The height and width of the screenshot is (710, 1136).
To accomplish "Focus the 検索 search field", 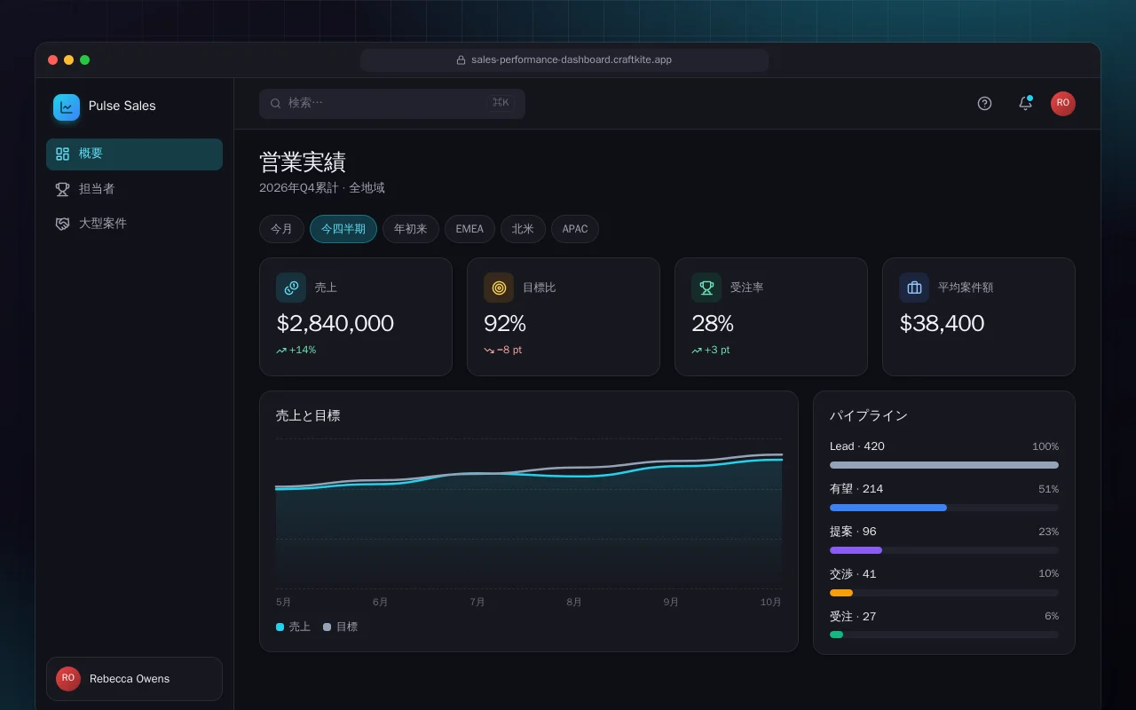I will 392,103.
